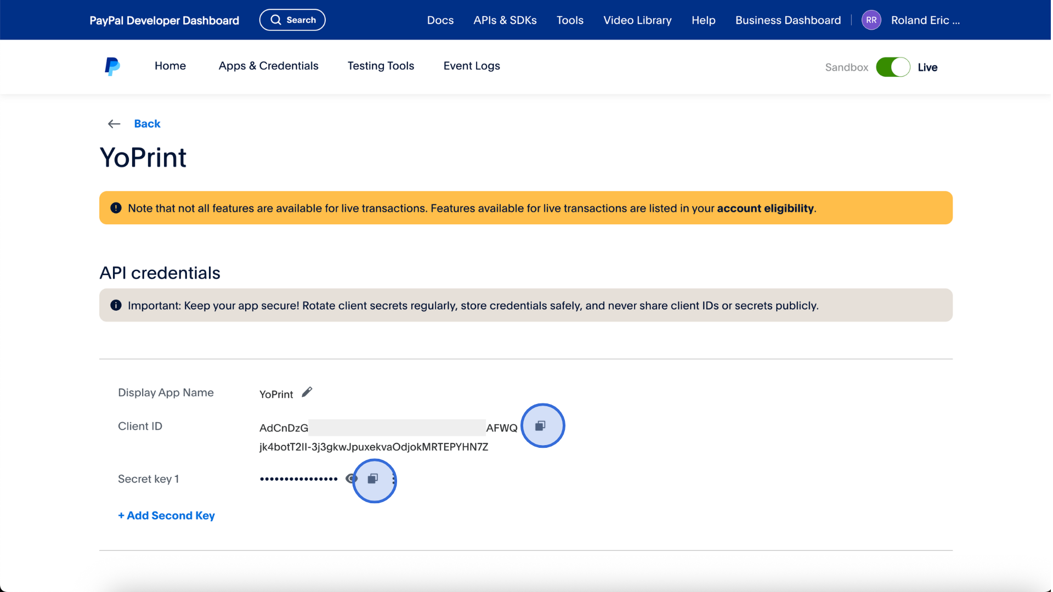This screenshot has width=1053, height=592.
Task: Edit the display app name with pencil icon
Action: (307, 392)
